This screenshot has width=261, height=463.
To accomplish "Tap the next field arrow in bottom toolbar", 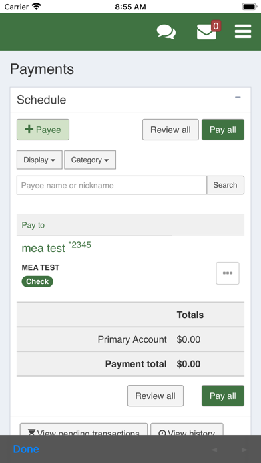I will [x=244, y=450].
